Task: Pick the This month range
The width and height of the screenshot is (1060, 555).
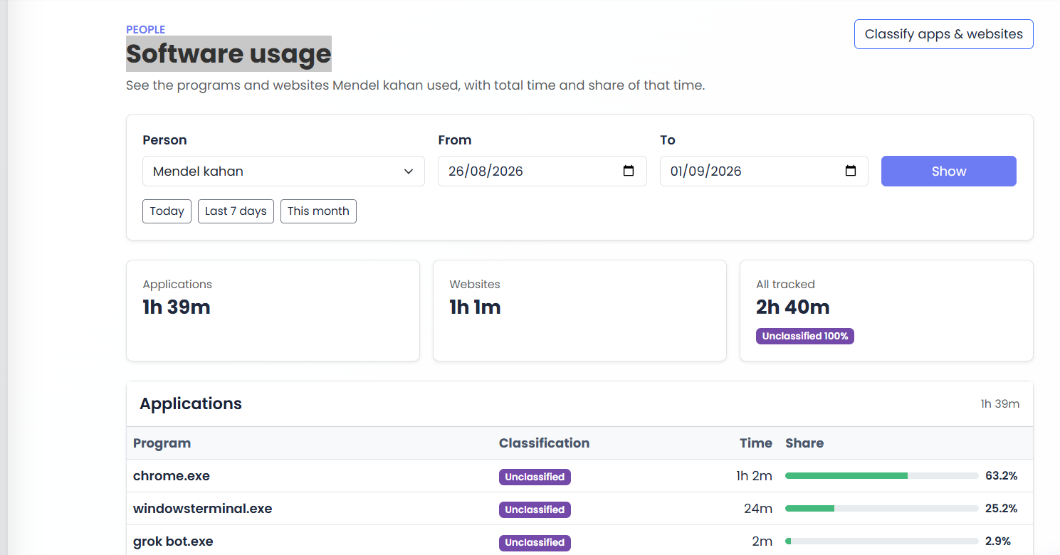Action: pos(318,211)
